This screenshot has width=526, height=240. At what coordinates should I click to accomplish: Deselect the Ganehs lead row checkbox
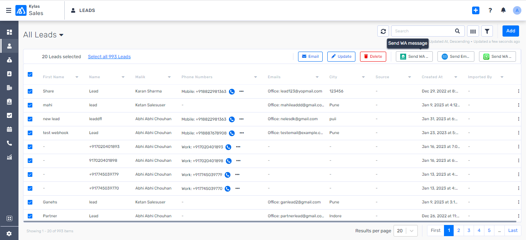(x=30, y=202)
